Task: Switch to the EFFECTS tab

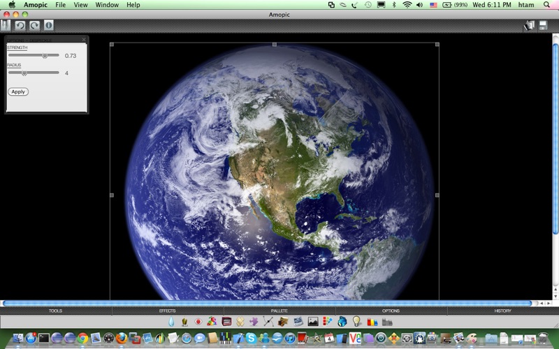Action: (168, 311)
